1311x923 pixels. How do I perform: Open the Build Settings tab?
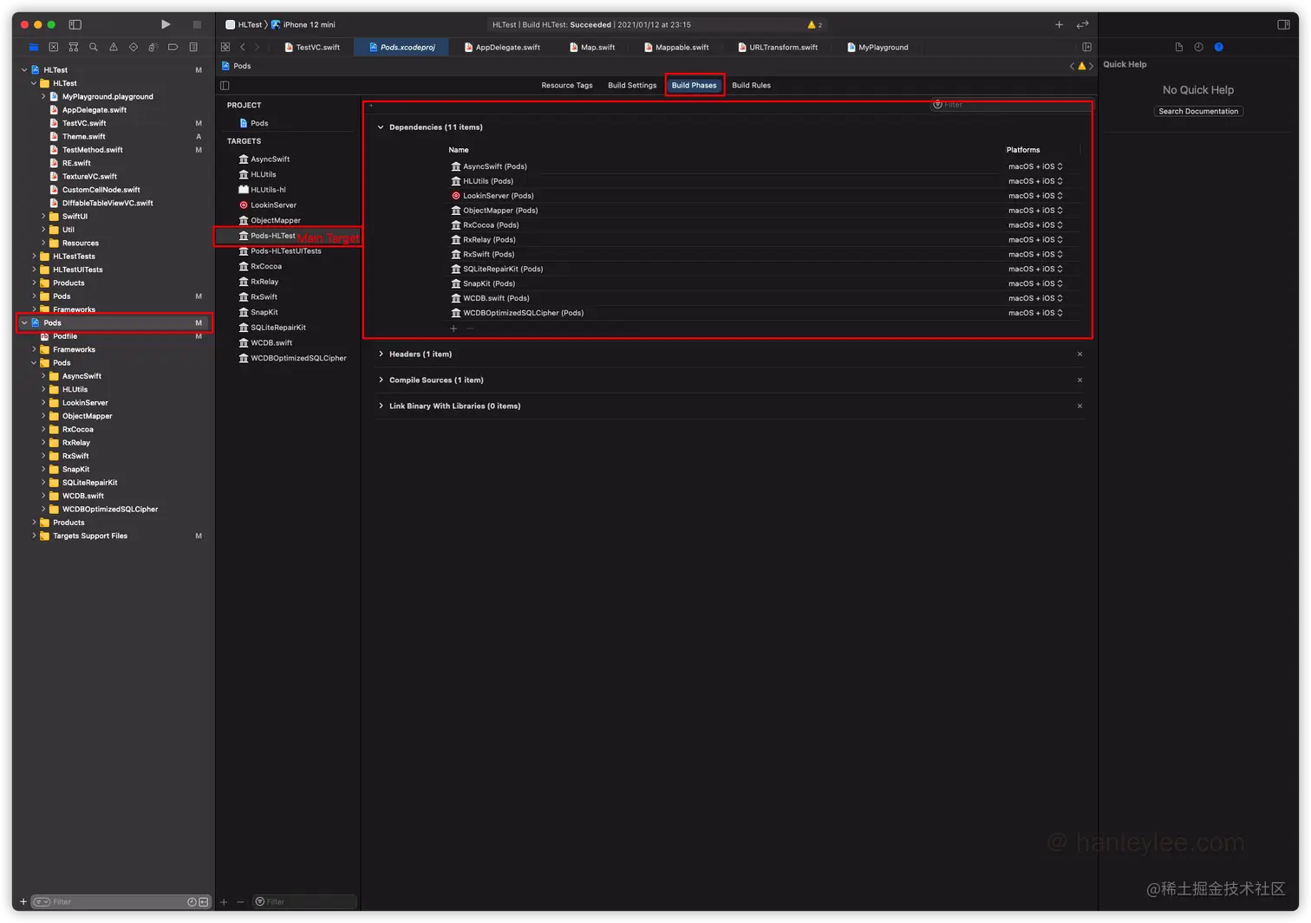tap(632, 85)
